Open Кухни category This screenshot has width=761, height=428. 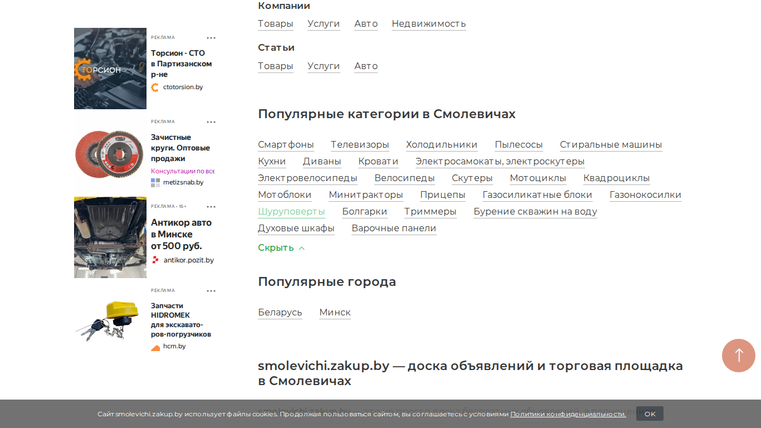(x=272, y=162)
